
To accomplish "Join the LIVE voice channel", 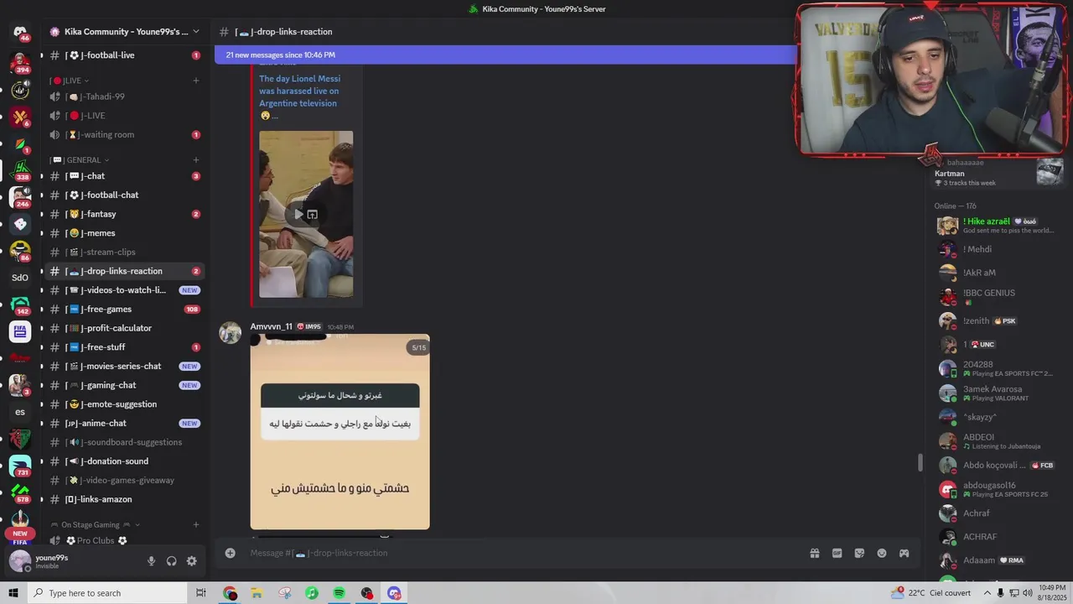I will pyautogui.click(x=124, y=116).
